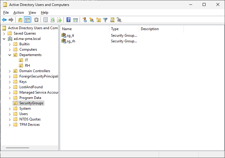Select the root Active Directory Users node
The width and height of the screenshot is (225, 158).
pos(33,28)
